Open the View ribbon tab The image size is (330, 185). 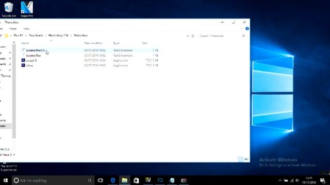click(x=26, y=29)
